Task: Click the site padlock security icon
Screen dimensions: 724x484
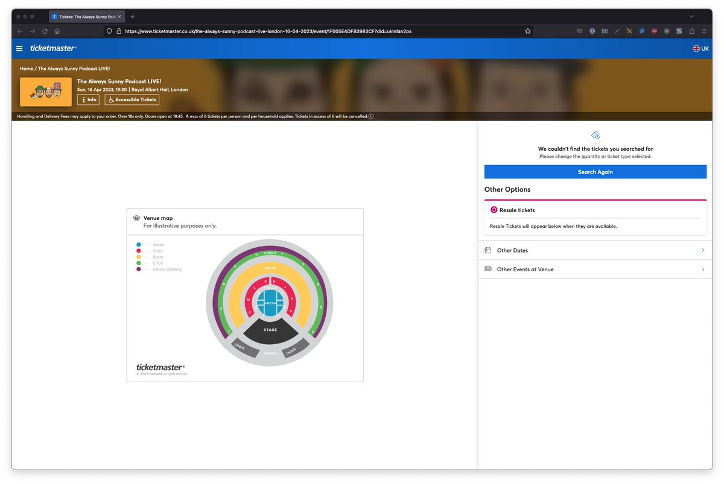Action: click(119, 31)
